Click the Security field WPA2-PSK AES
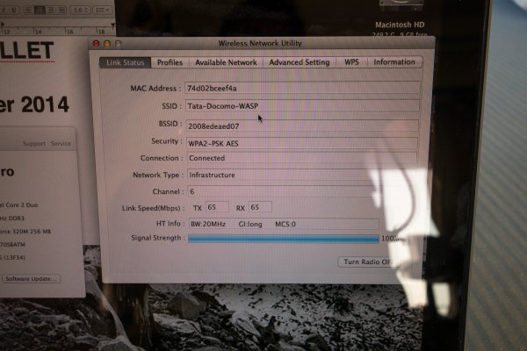 pos(301,143)
